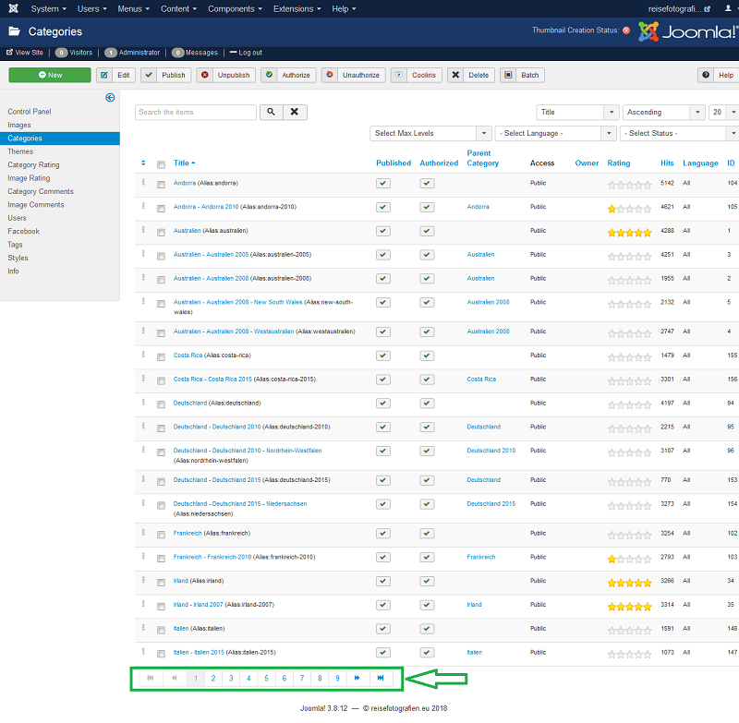Click red Thumbnail Creation Status icon
739x723 pixels.
pyautogui.click(x=626, y=30)
